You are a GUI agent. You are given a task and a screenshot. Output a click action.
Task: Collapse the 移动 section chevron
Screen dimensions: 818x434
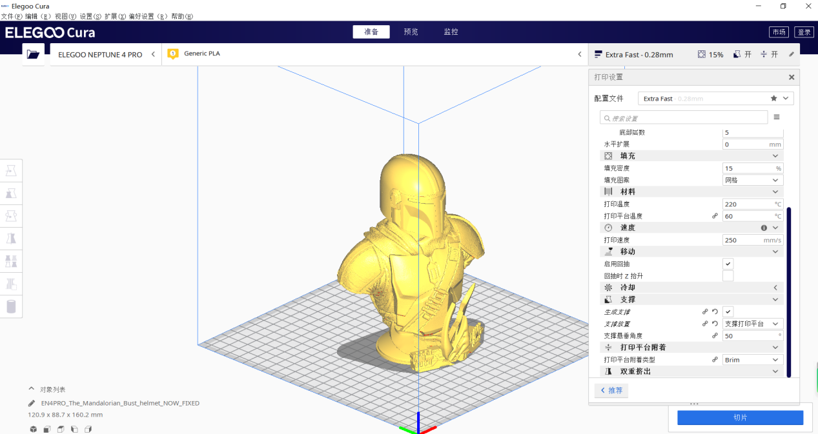coord(775,252)
